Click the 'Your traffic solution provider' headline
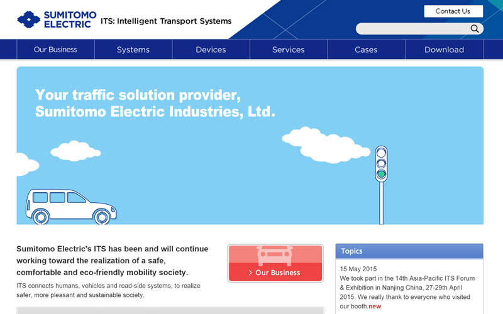Screen dimensions: 503x314 (x=155, y=103)
